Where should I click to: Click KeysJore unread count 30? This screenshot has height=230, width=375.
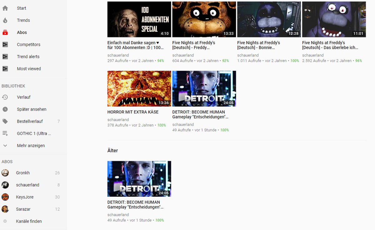(x=57, y=197)
